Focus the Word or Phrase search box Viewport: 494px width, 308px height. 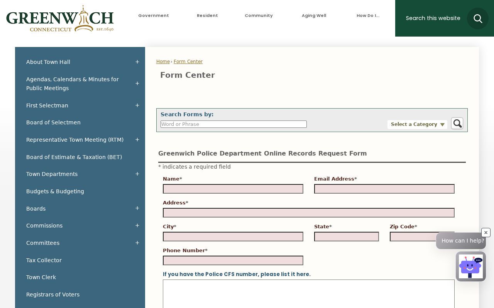pyautogui.click(x=233, y=124)
